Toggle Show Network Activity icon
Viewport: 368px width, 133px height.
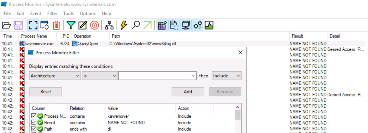[186, 25]
